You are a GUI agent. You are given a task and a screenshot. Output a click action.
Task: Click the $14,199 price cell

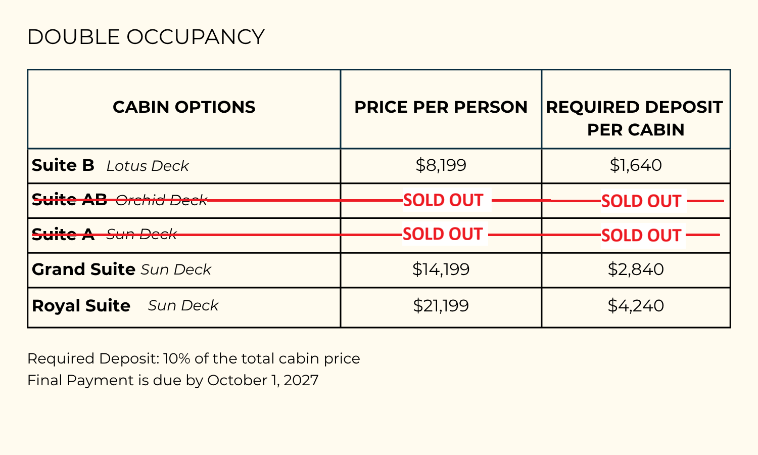[441, 269]
